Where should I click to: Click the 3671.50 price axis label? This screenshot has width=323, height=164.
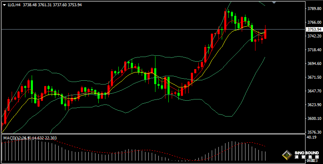tap(314, 77)
